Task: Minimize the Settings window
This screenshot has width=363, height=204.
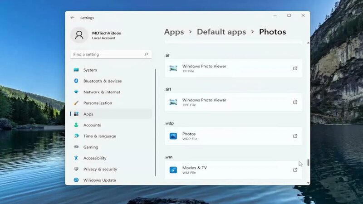Action: click(x=275, y=15)
